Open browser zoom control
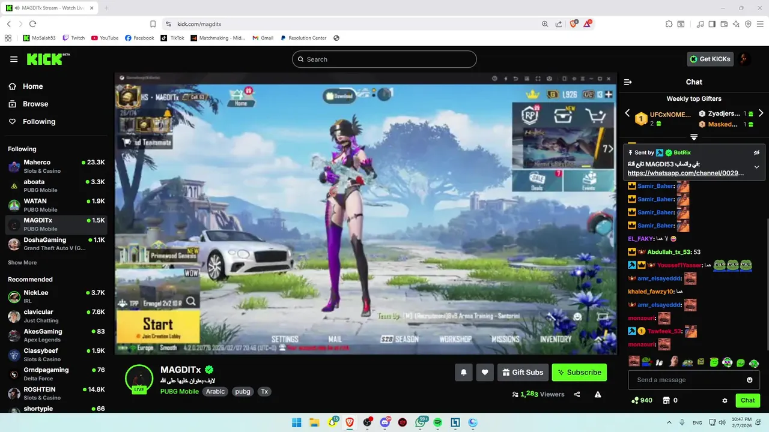The width and height of the screenshot is (769, 432). coord(545,24)
